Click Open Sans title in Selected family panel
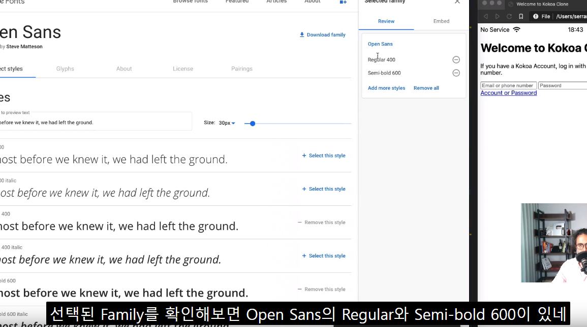Screen dimensions: 587x327 pyautogui.click(x=380, y=44)
